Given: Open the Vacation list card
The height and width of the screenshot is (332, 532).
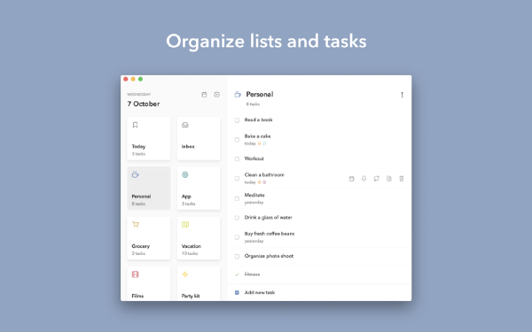Looking at the screenshot, I should 199,238.
